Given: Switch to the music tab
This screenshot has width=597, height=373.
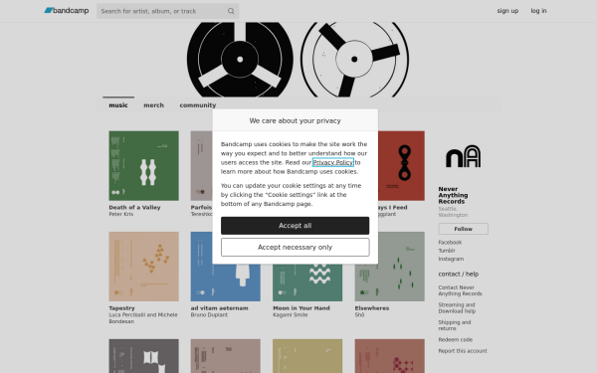Looking at the screenshot, I should pos(118,105).
